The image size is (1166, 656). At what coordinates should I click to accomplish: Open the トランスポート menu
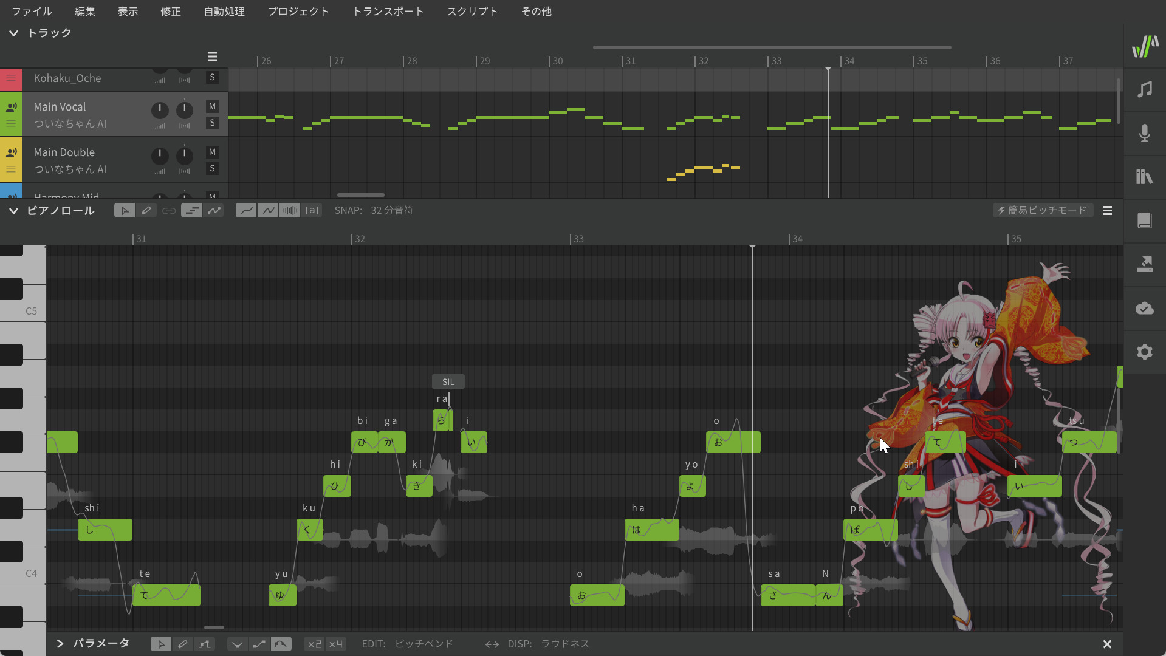click(388, 11)
